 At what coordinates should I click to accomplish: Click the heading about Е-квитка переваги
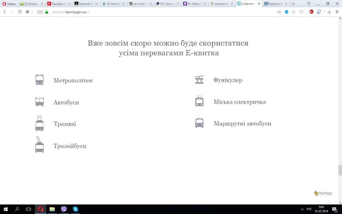168,48
